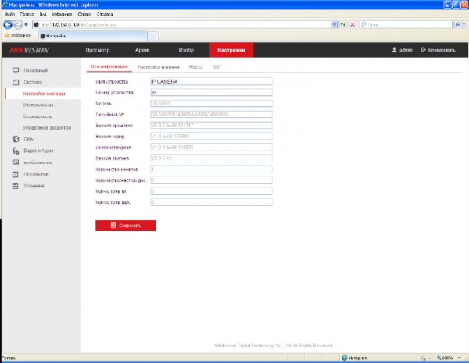Viewport: 469px width, 363px height.
Task: Click the admin user icon
Action: 394,50
